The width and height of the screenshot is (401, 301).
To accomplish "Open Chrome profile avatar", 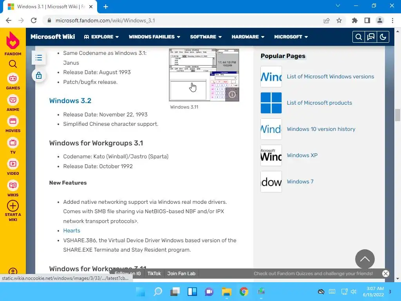I will pyautogui.click(x=380, y=20).
